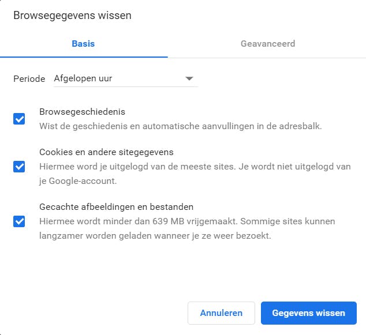The width and height of the screenshot is (366, 335).
Task: Uncheck the Browsegeschiedenis checkbox
Action: (19, 119)
